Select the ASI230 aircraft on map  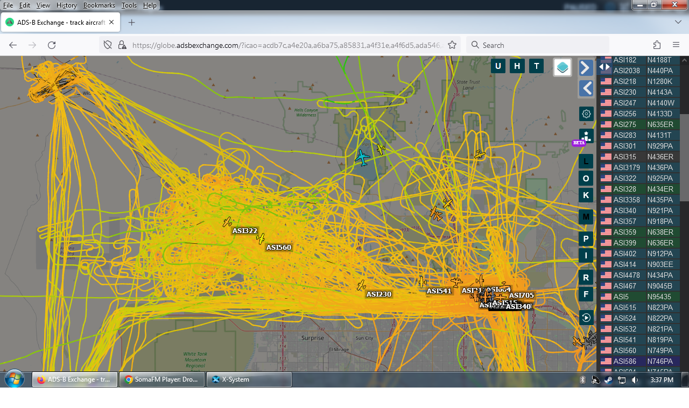(361, 285)
